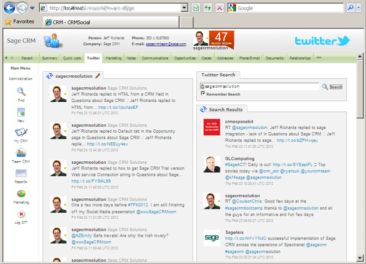
Task: Click the Find magnifier icon in sidebar
Action: 21,92
